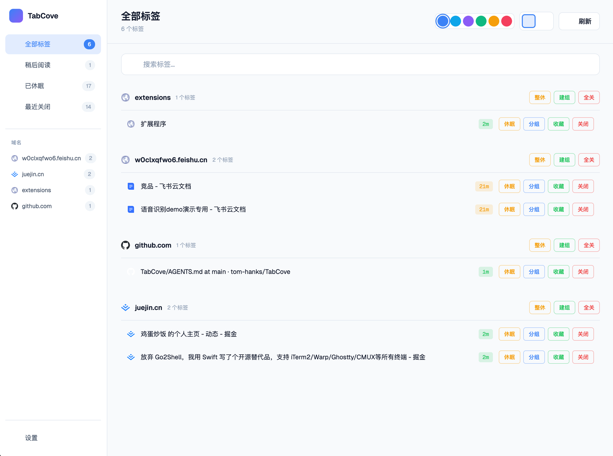The height and width of the screenshot is (456, 613).
Task: Open the 稍后阅读 list
Action: [53, 65]
